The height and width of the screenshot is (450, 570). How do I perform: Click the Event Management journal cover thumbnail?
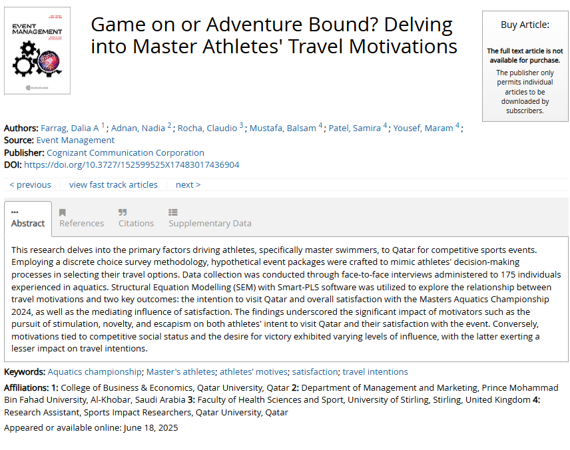tap(37, 50)
